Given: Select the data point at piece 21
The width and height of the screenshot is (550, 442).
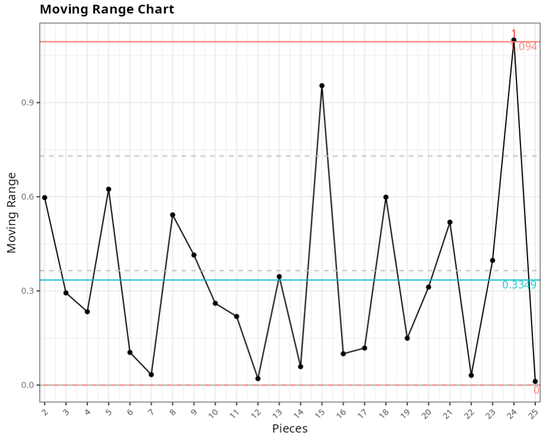Looking at the screenshot, I should click(x=450, y=222).
